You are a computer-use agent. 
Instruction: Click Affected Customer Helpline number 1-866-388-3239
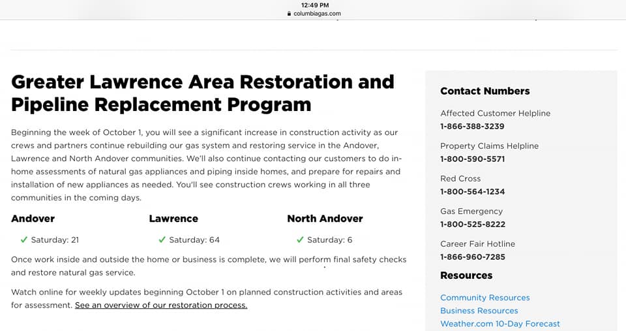[472, 126]
